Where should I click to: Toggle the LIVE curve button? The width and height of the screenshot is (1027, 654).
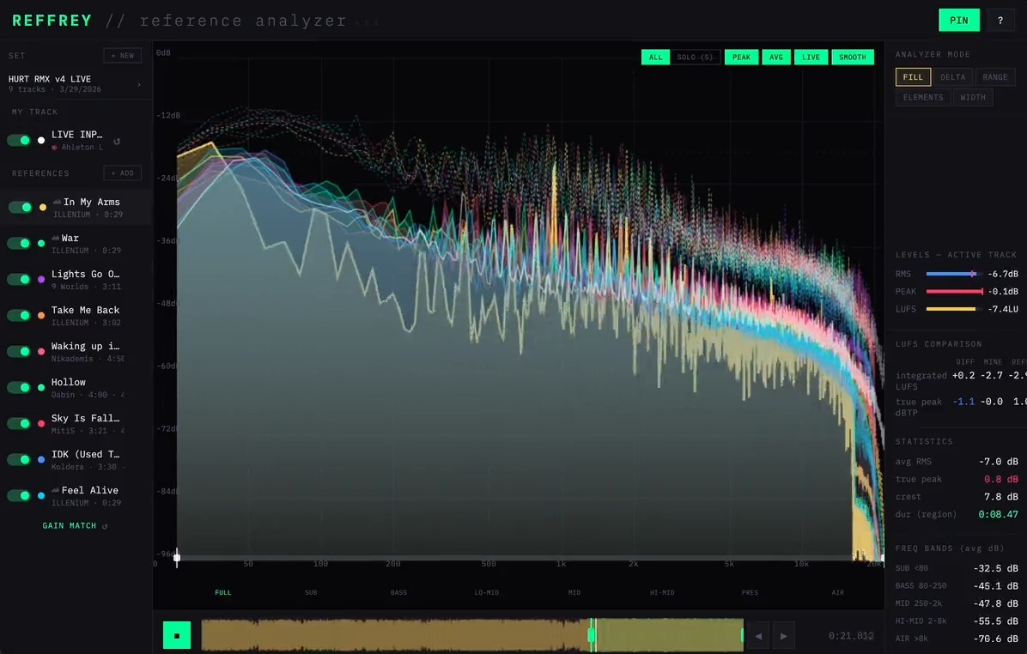811,58
